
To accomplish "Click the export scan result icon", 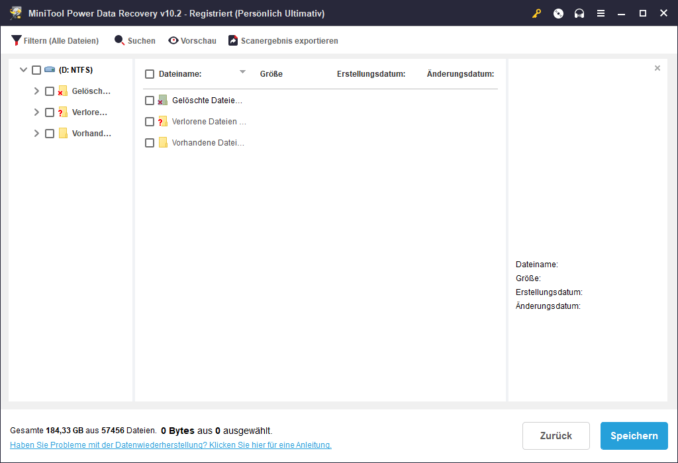I will [233, 40].
